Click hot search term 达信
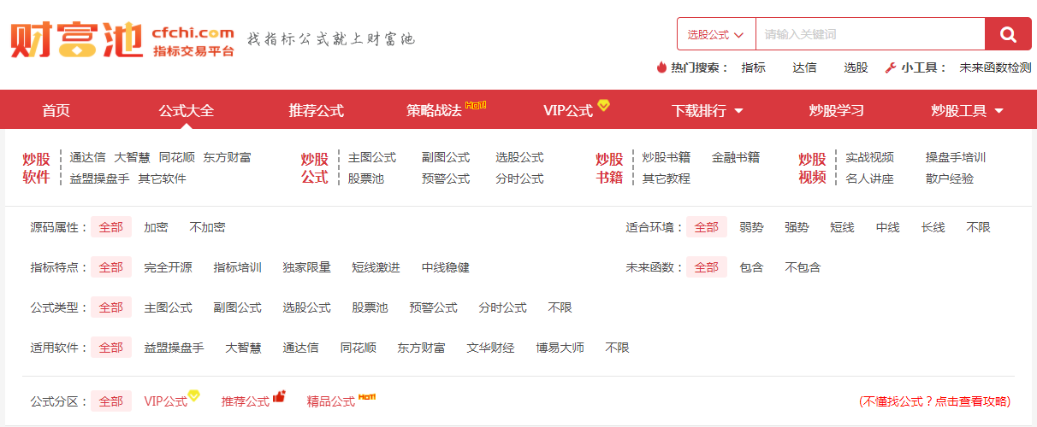Image resolution: width=1037 pixels, height=427 pixels. [x=804, y=67]
